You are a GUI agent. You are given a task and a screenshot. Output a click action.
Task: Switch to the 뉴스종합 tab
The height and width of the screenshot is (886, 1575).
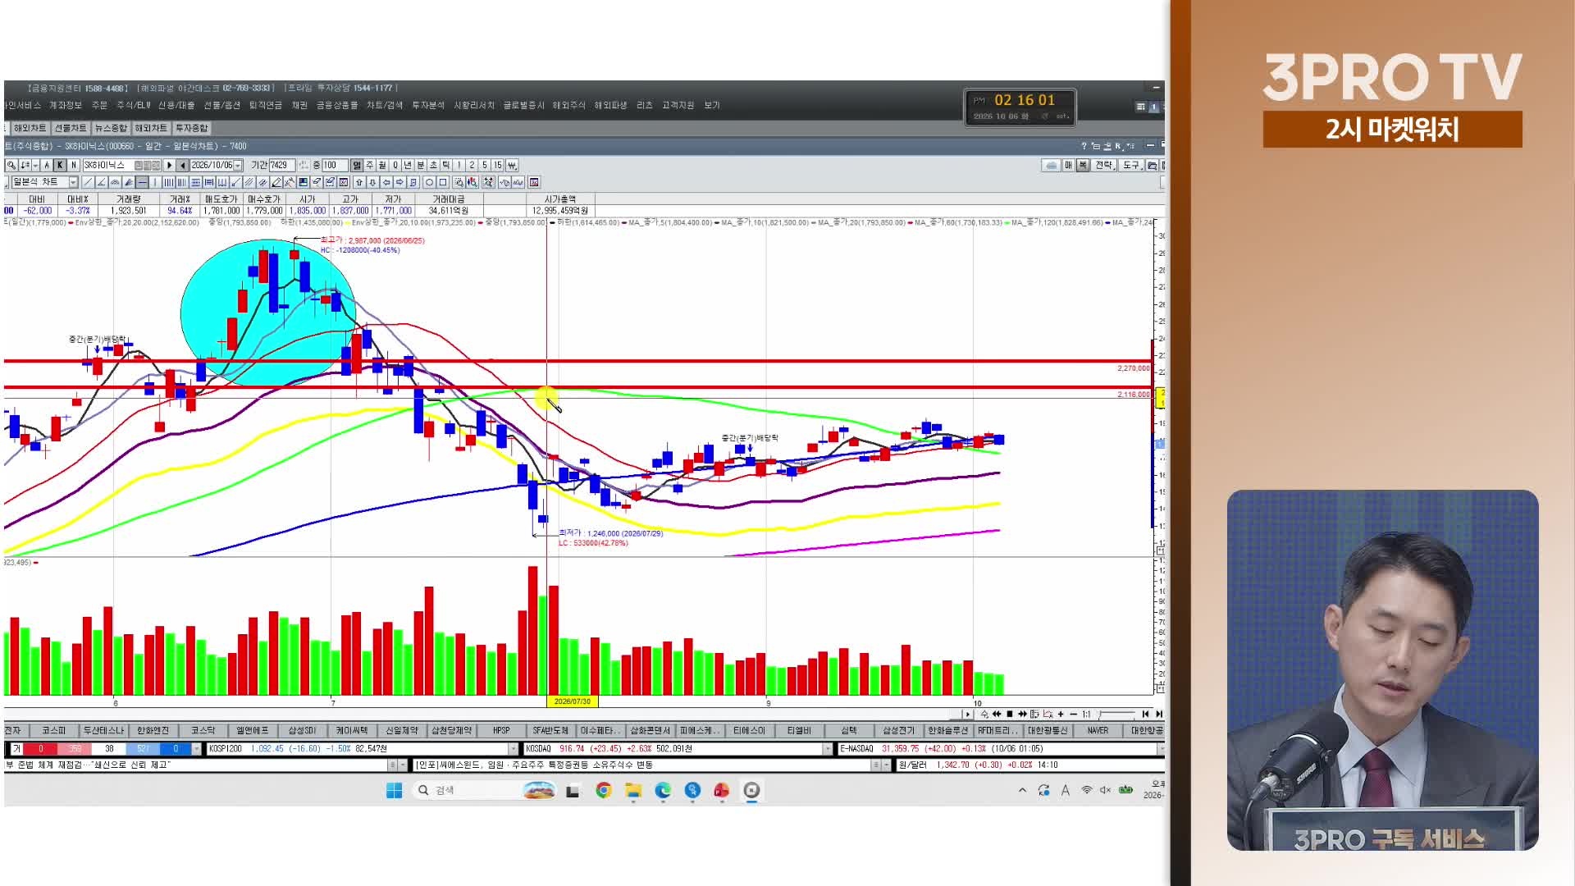pos(111,128)
